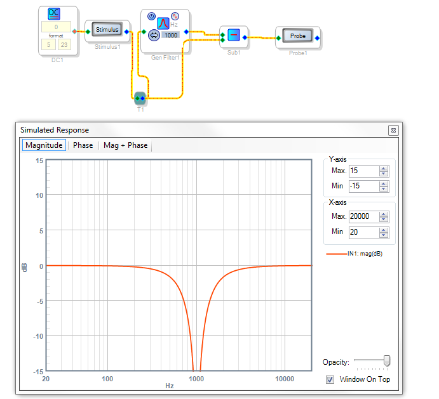Select the T1 green input pin
The height and width of the screenshot is (399, 439).
tap(137, 98)
